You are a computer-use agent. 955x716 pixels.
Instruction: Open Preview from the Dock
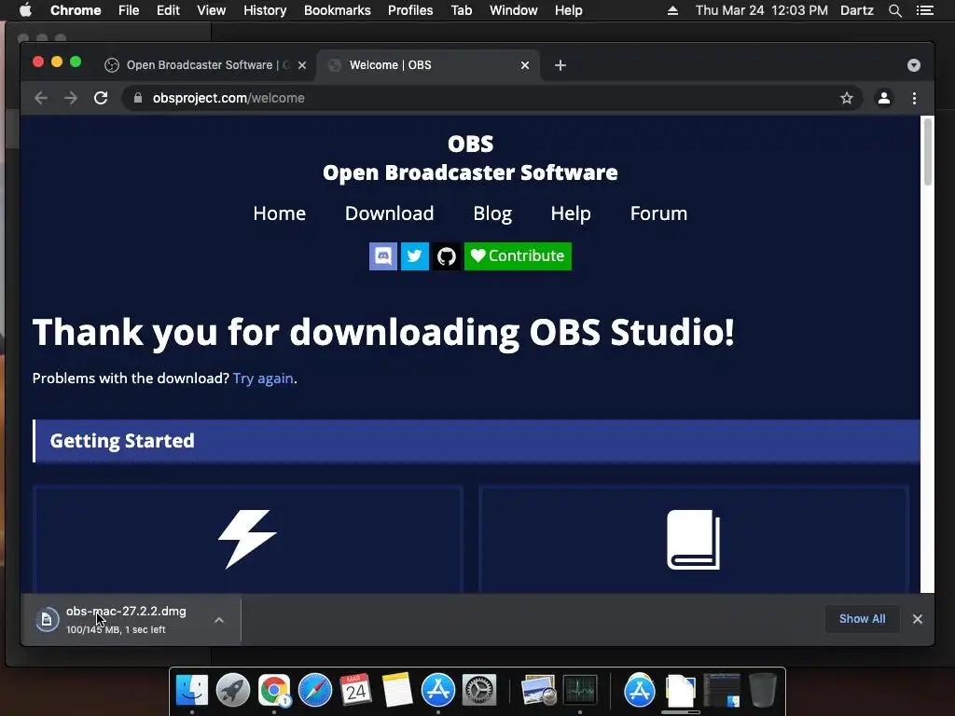[x=538, y=691]
